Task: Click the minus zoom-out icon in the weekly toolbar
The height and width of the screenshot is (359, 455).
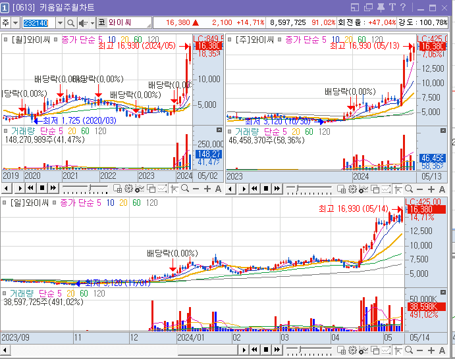Action: [x=420, y=189]
